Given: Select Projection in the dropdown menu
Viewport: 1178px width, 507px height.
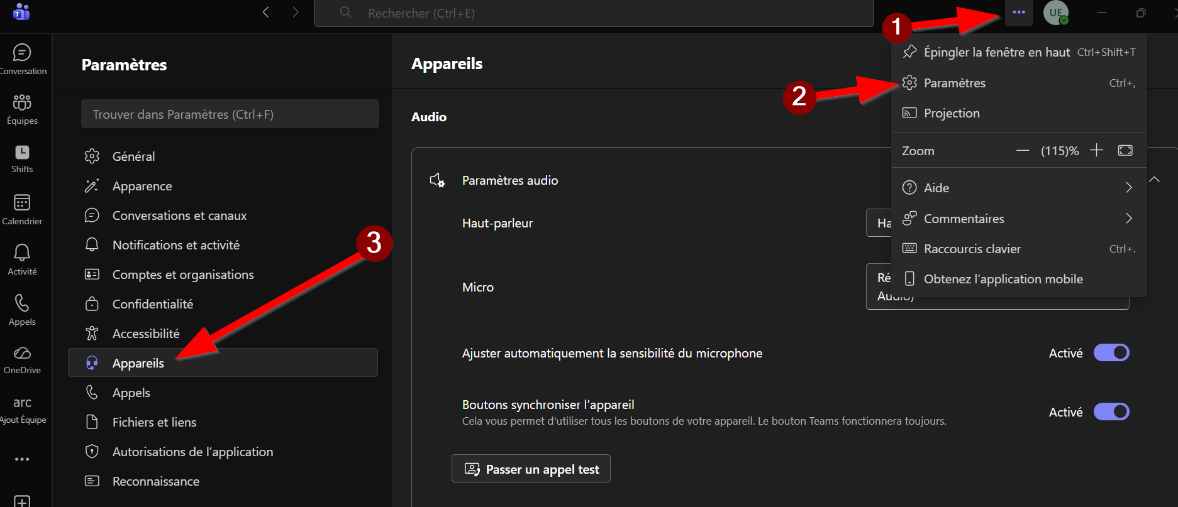Looking at the screenshot, I should click(x=951, y=113).
